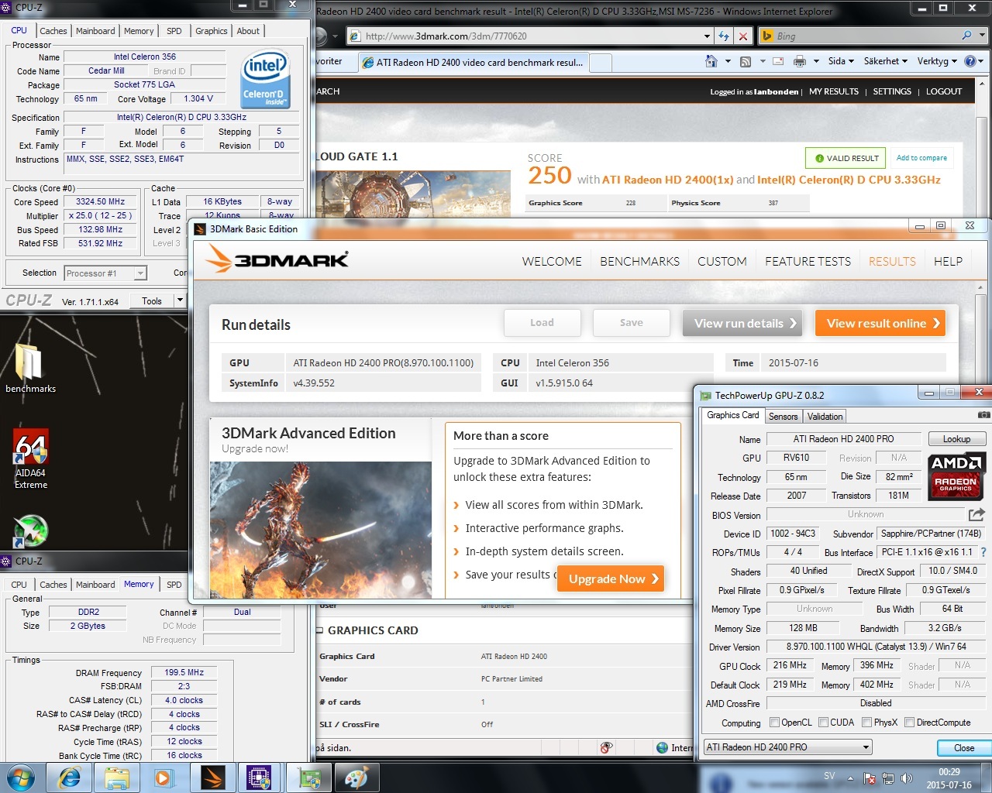This screenshot has height=793, width=992.
Task: Open the Windows Start menu orb
Action: click(21, 777)
